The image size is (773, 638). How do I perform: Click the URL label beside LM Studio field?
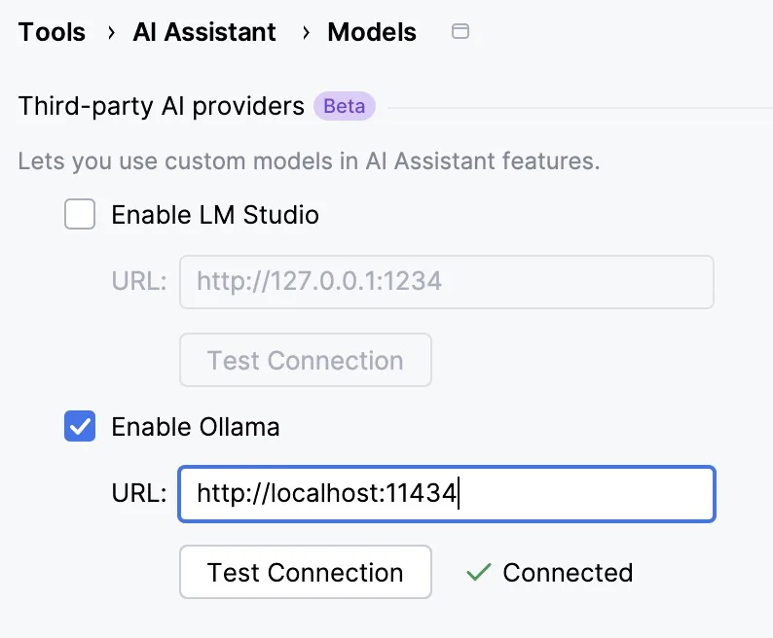(139, 282)
